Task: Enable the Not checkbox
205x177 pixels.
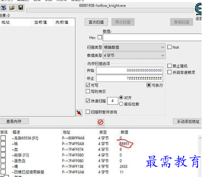Action: pos(169,47)
